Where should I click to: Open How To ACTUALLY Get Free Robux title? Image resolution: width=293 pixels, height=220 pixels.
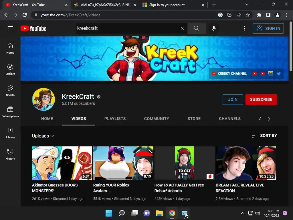(179, 188)
